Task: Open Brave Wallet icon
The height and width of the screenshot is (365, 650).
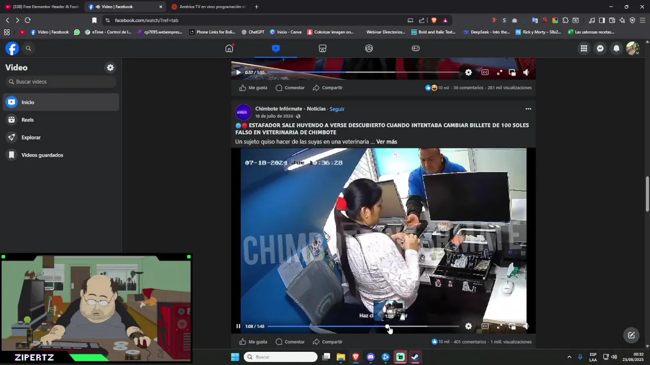Action: point(612,20)
